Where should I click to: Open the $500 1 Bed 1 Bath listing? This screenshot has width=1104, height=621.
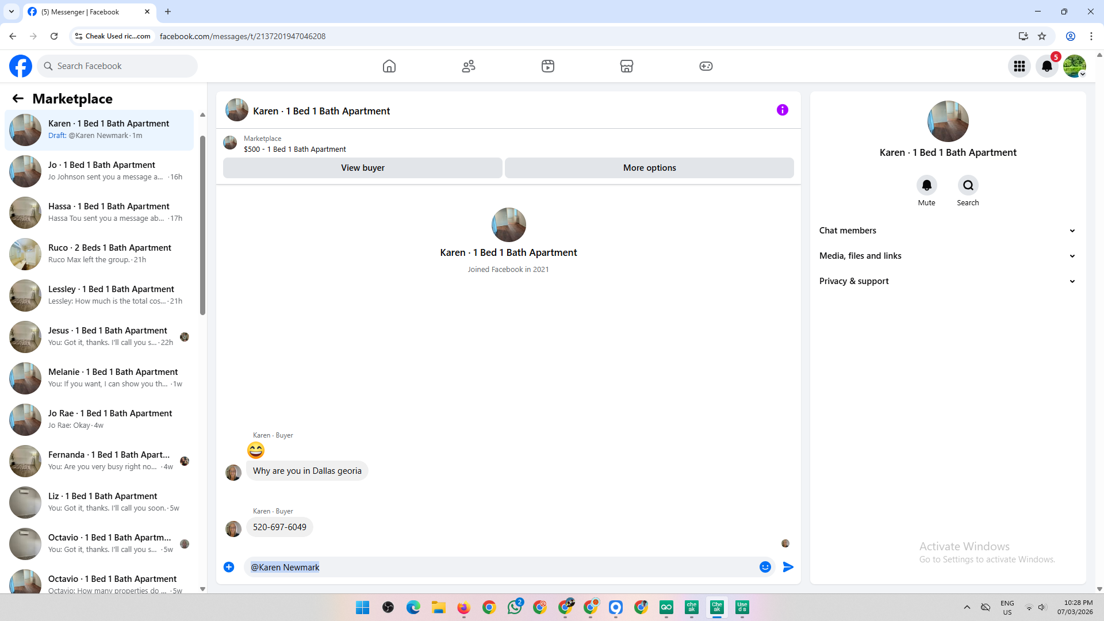tap(294, 149)
